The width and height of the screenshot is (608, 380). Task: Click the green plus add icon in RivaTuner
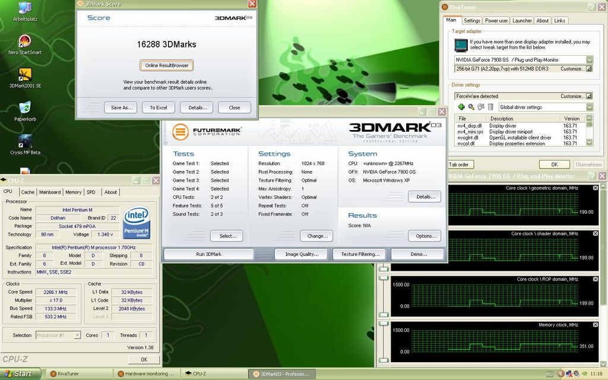pos(461,107)
